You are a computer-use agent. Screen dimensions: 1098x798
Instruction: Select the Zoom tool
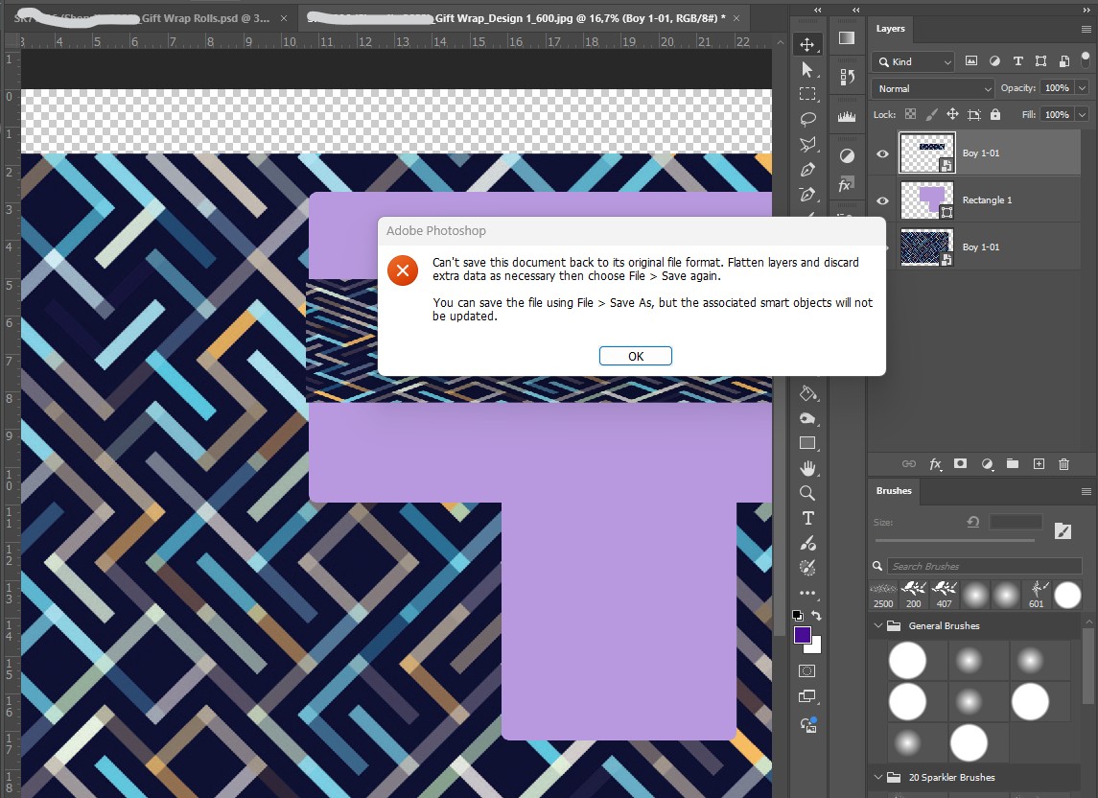(807, 493)
